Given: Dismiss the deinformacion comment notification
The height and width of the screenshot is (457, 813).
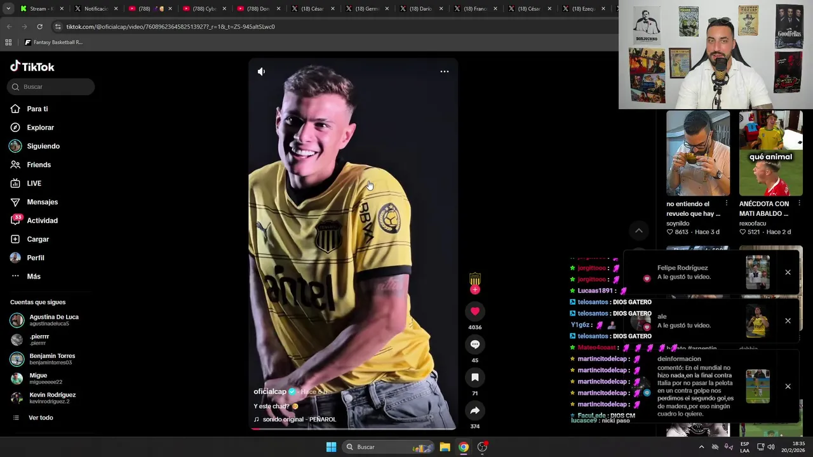Looking at the screenshot, I should [x=788, y=386].
